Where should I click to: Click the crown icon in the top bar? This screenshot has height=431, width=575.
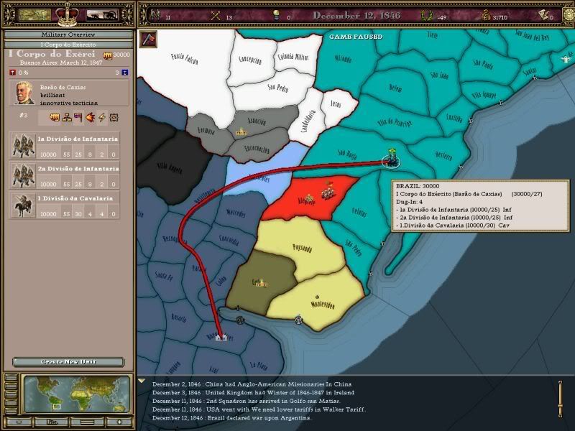(x=67, y=14)
